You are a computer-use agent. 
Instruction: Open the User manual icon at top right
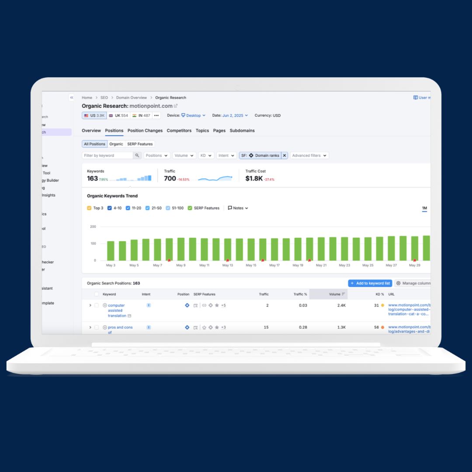pos(415,97)
